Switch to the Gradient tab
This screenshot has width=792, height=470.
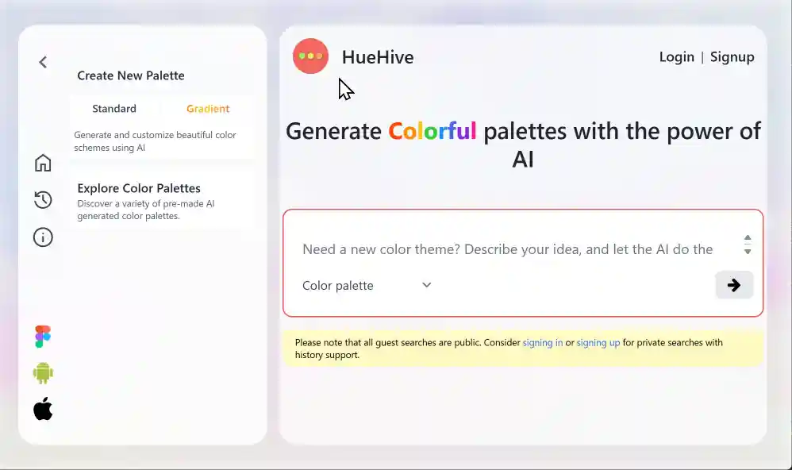click(207, 108)
